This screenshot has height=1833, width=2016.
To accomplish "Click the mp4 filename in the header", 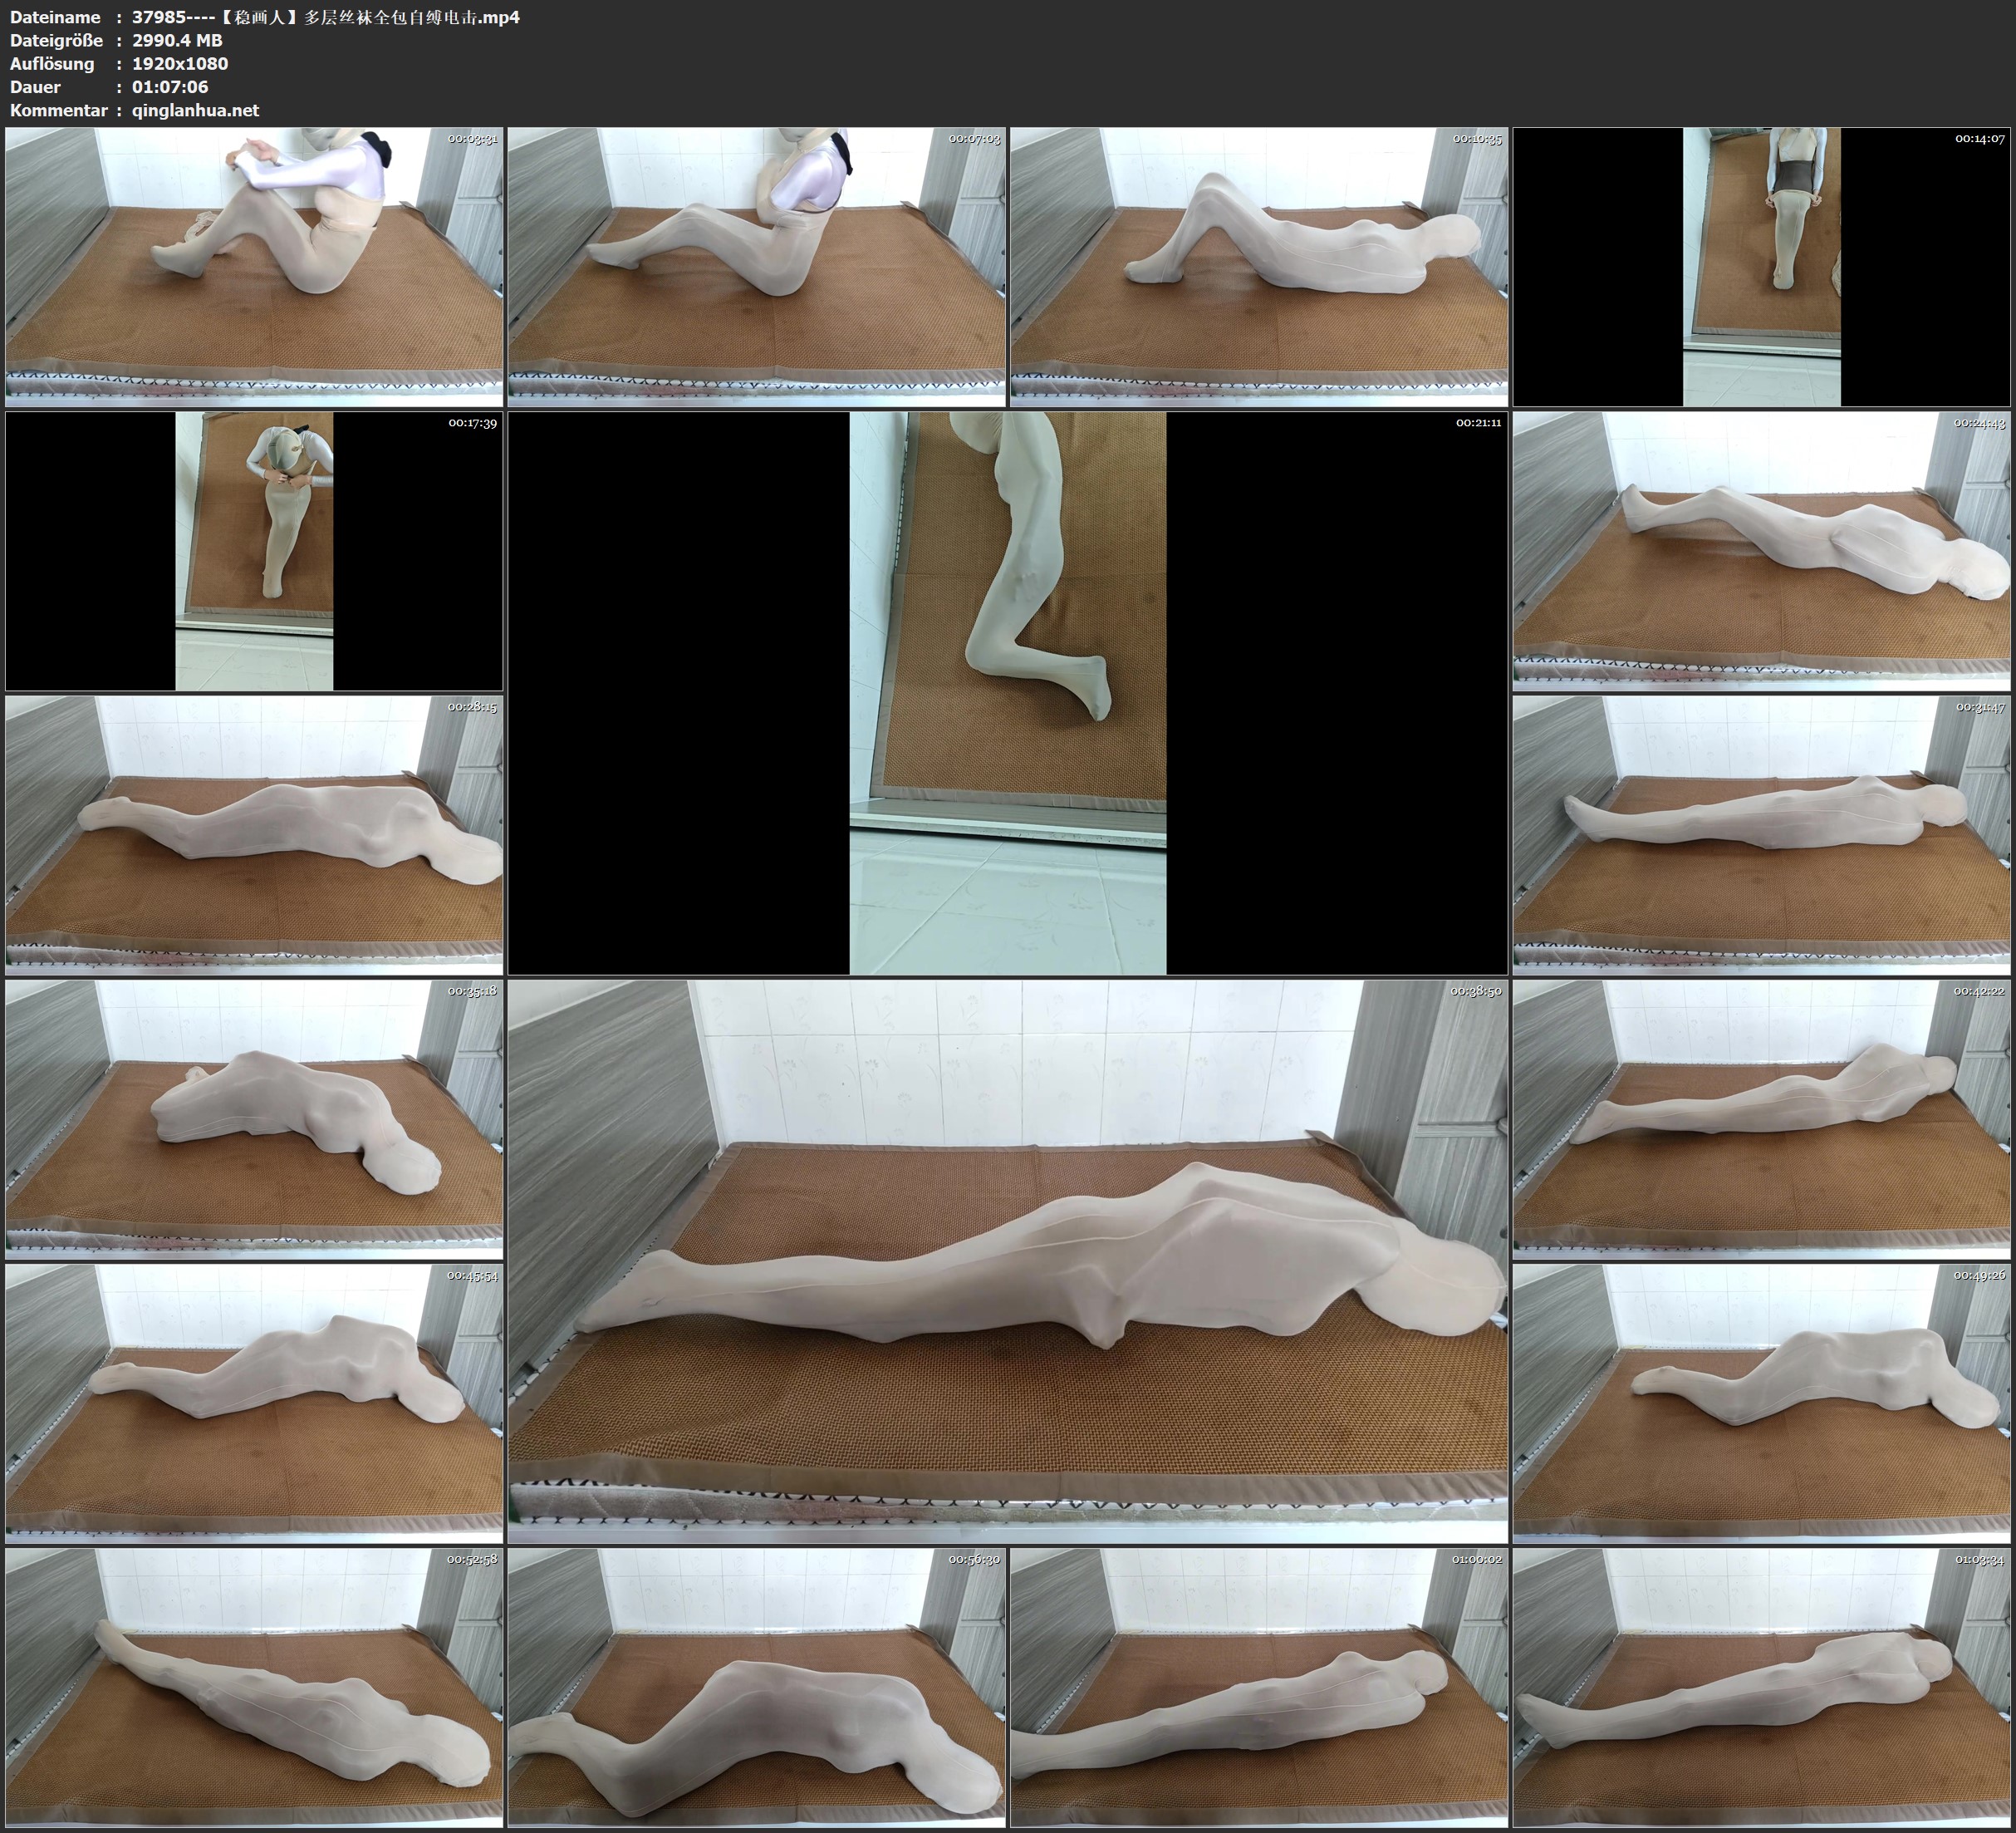I will pos(325,17).
